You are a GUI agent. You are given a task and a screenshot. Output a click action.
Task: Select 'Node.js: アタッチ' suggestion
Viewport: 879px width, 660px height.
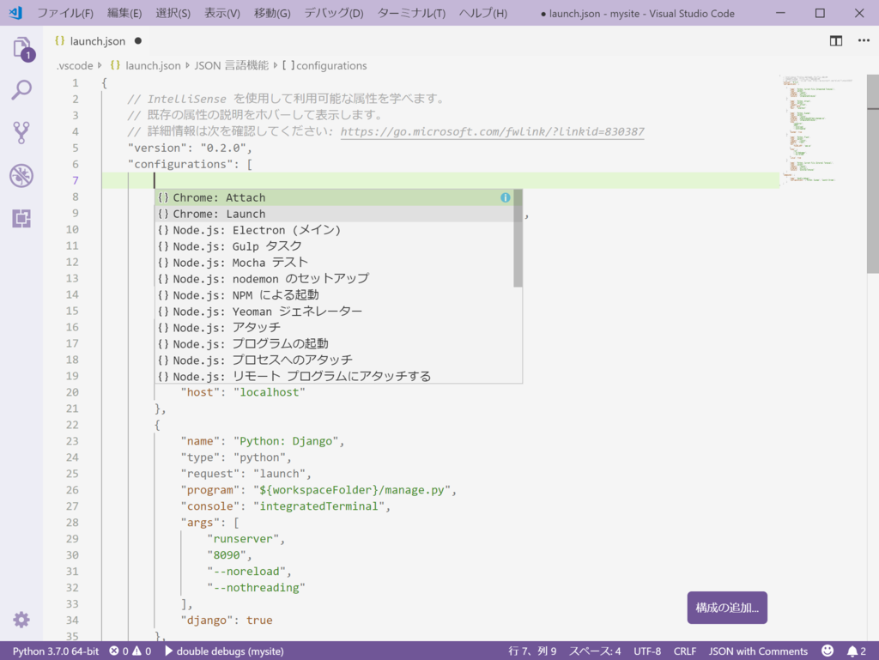coord(334,327)
